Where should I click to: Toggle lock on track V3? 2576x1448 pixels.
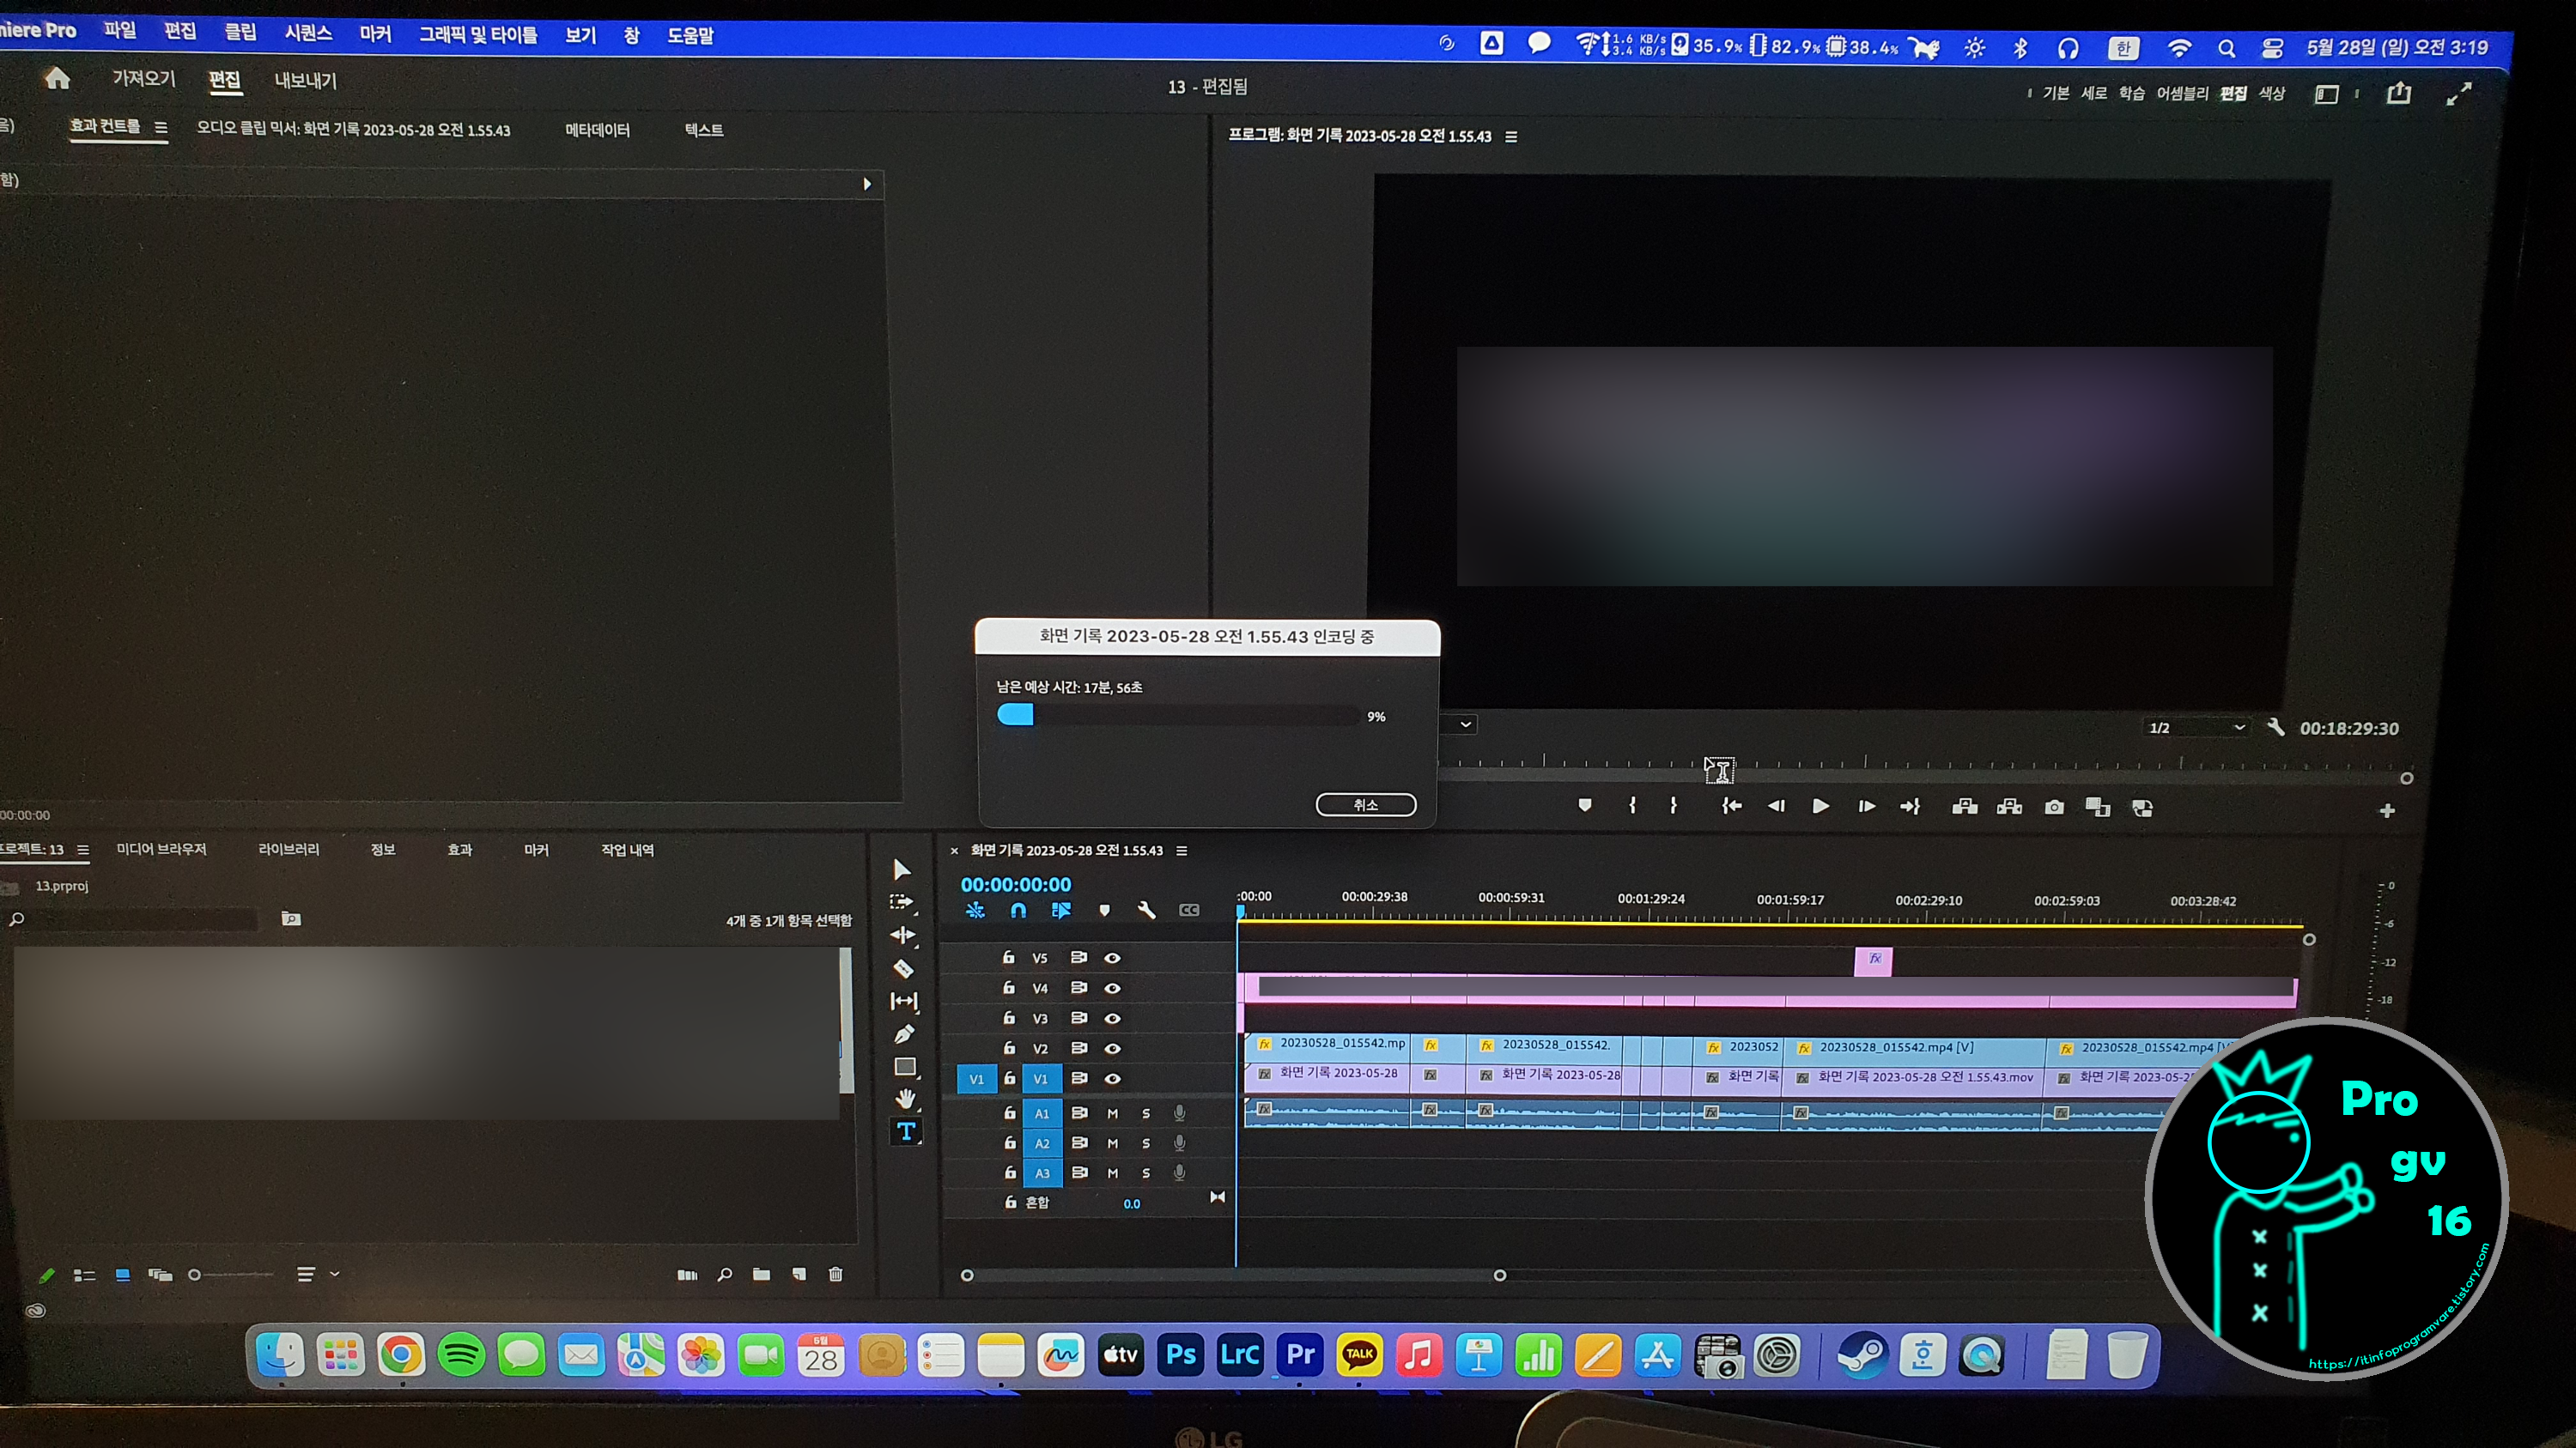pyautogui.click(x=1009, y=1018)
